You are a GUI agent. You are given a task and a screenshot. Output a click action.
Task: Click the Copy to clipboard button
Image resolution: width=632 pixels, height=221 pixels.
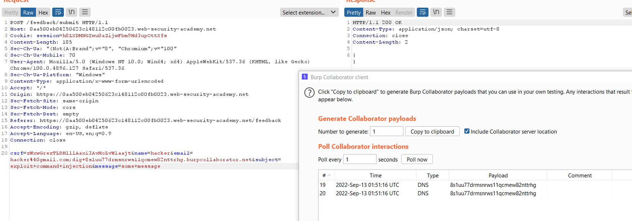tap(432, 131)
